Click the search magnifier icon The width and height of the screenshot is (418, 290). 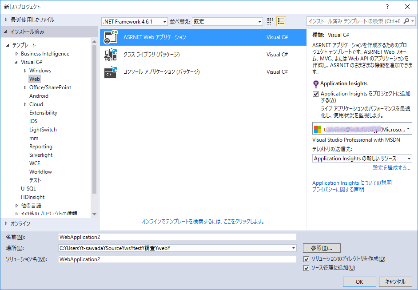406,21
